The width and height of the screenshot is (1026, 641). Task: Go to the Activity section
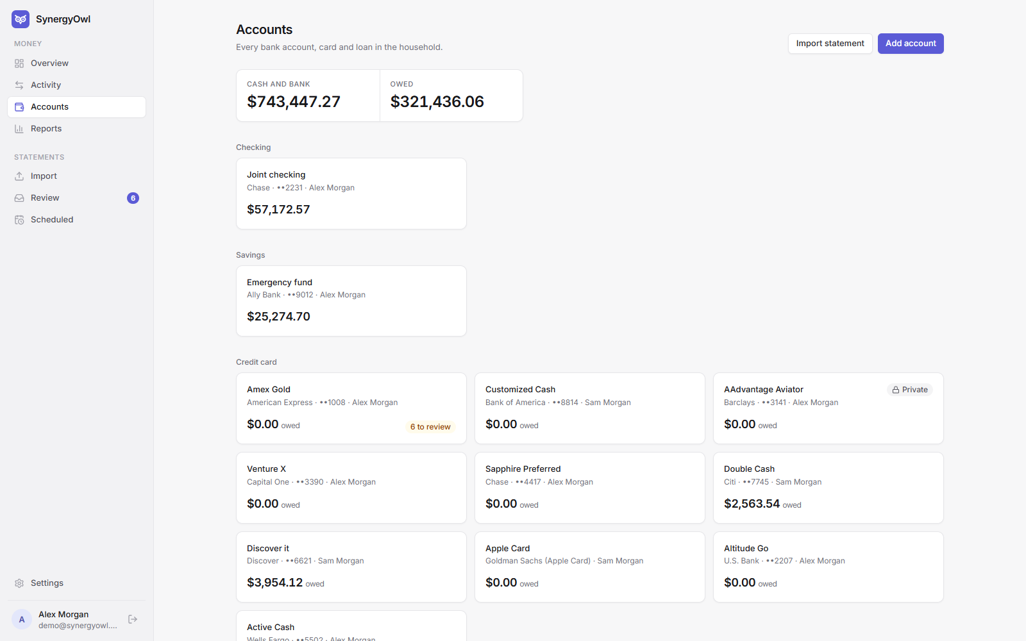(x=76, y=85)
